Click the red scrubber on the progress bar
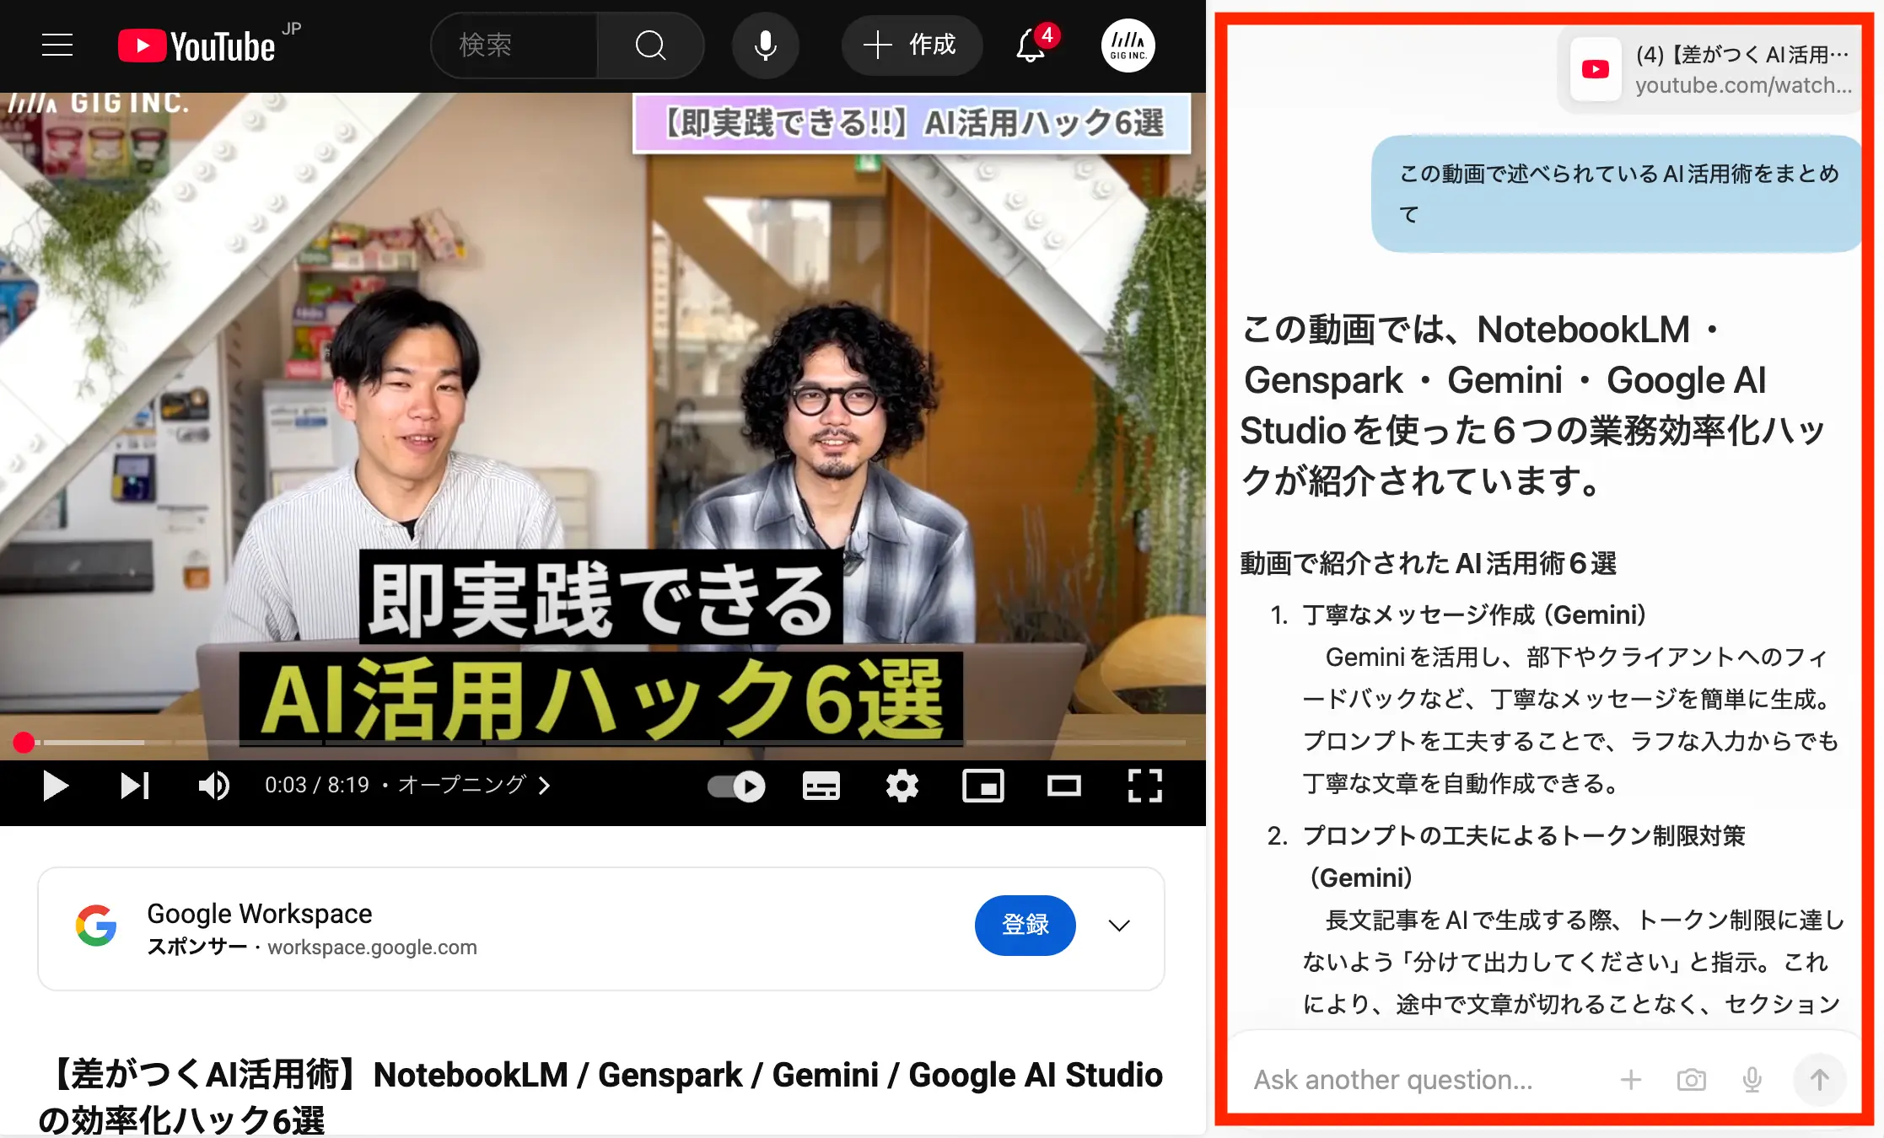1884x1138 pixels. pyautogui.click(x=24, y=742)
